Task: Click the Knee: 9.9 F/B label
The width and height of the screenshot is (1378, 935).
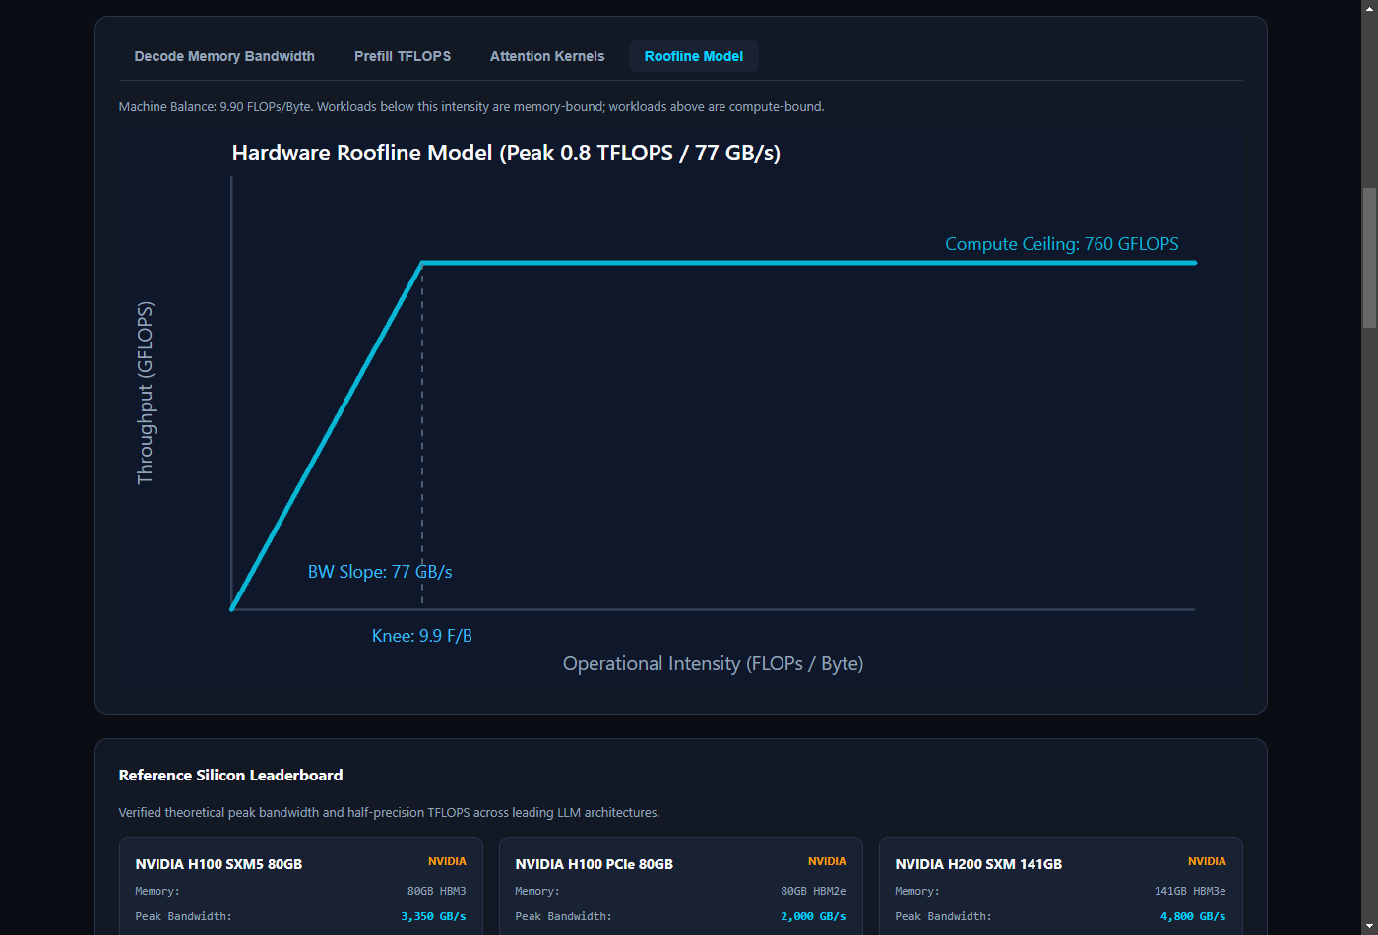Action: [x=422, y=636]
